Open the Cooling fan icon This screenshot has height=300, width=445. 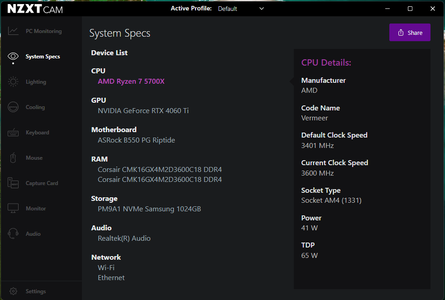(x=13, y=107)
